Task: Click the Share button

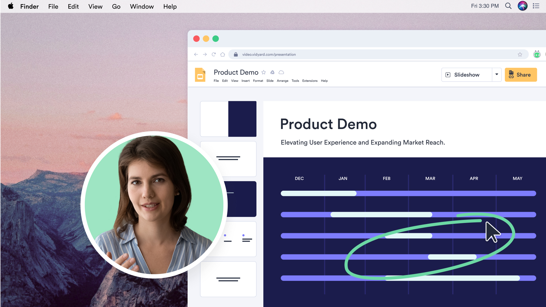Action: pos(521,75)
